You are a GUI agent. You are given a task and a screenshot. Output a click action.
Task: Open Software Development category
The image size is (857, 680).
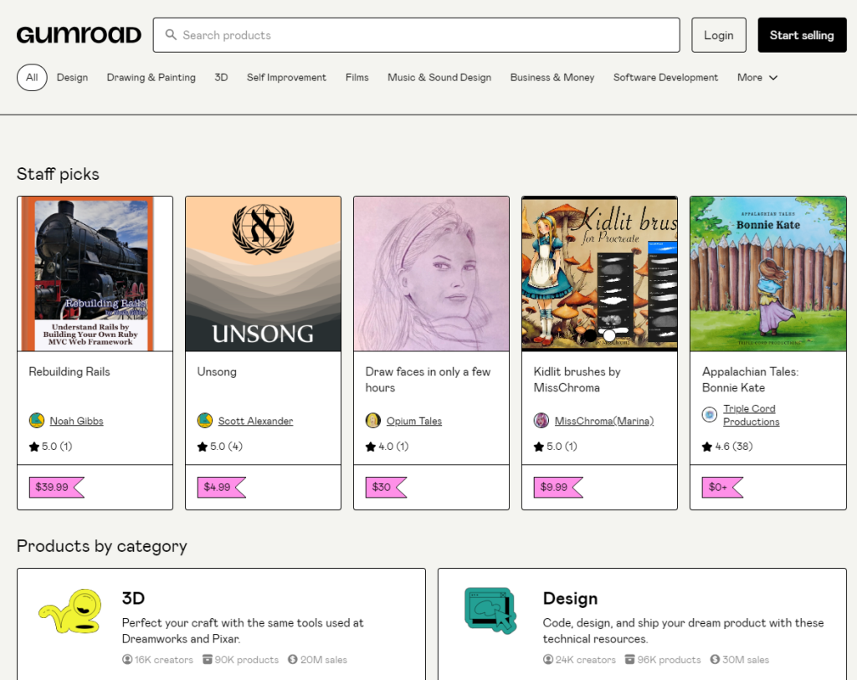665,78
